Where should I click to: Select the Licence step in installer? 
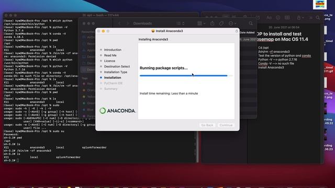[109, 61]
